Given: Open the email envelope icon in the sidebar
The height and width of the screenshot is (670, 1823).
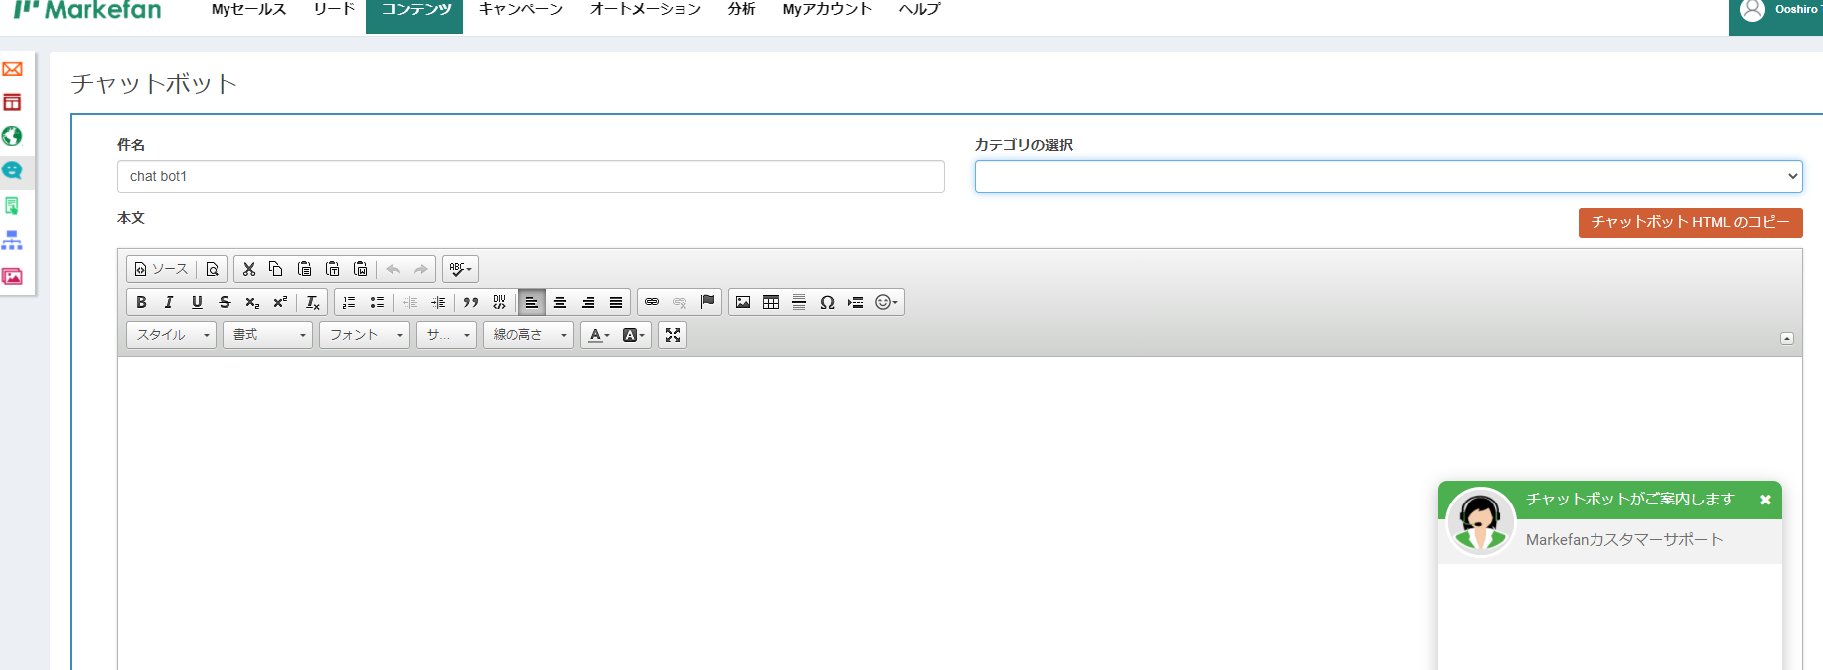Looking at the screenshot, I should [x=13, y=69].
